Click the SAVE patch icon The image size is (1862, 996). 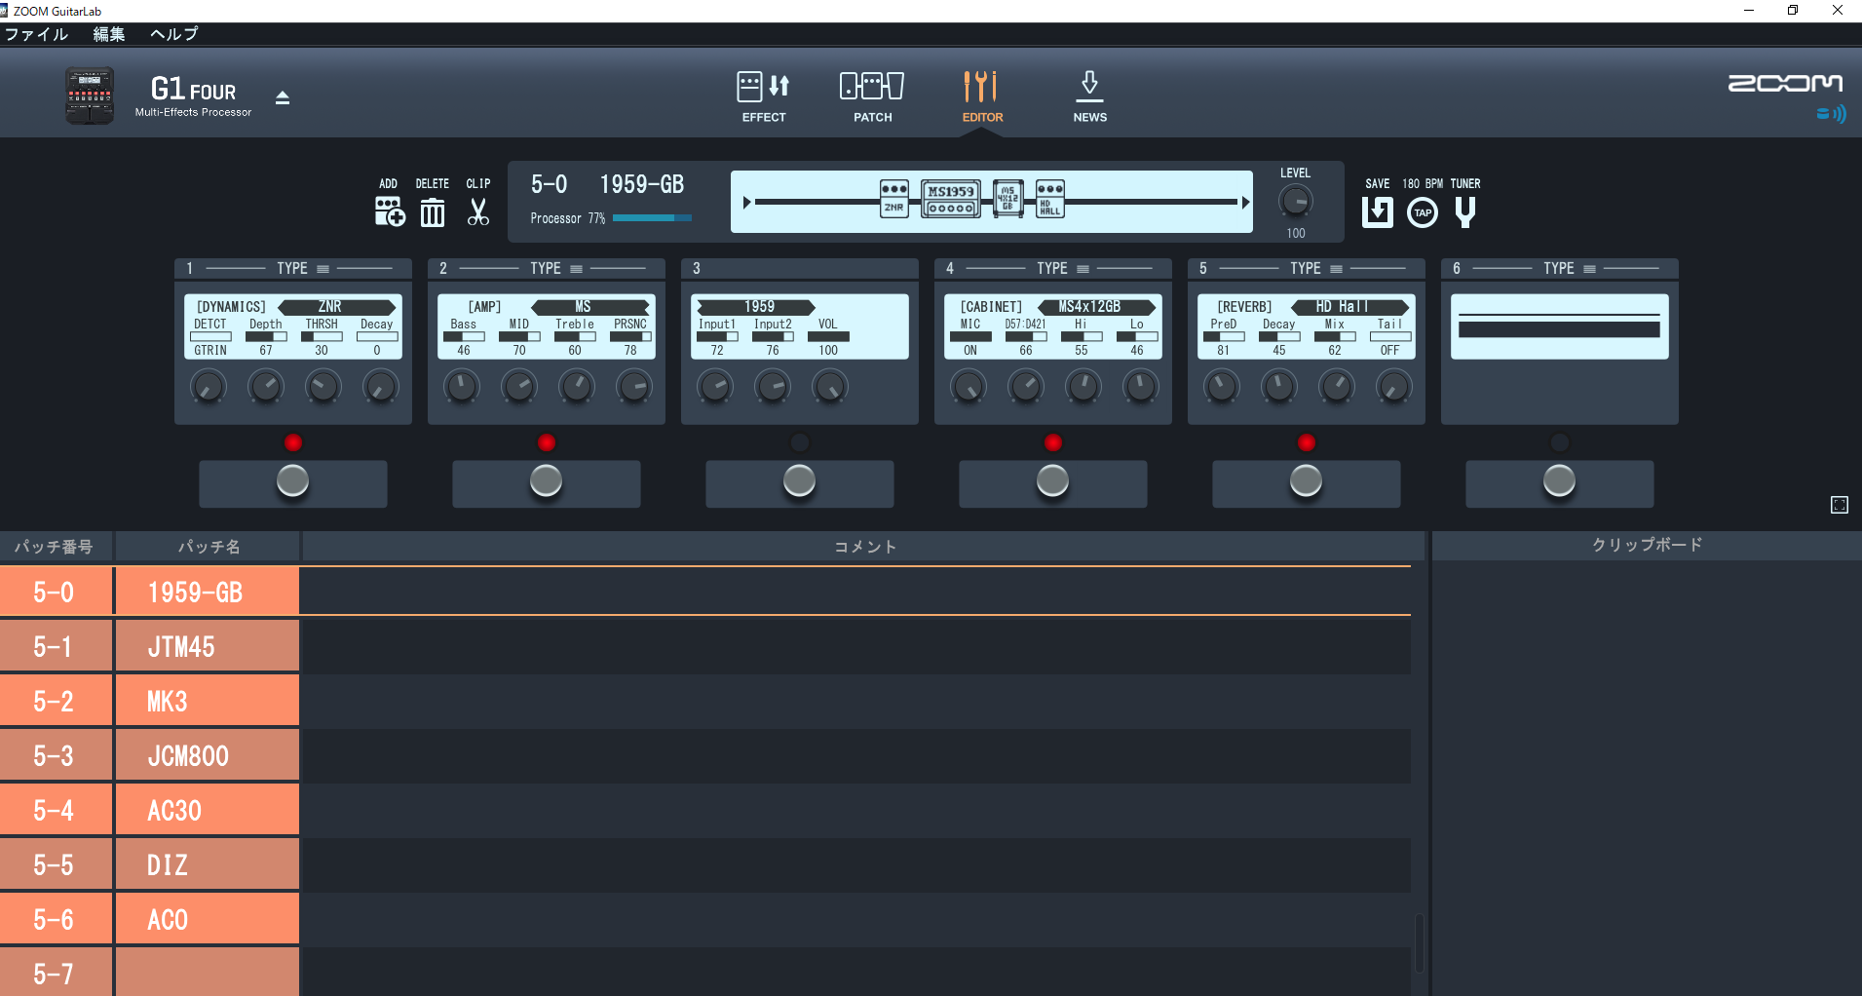coord(1377,211)
